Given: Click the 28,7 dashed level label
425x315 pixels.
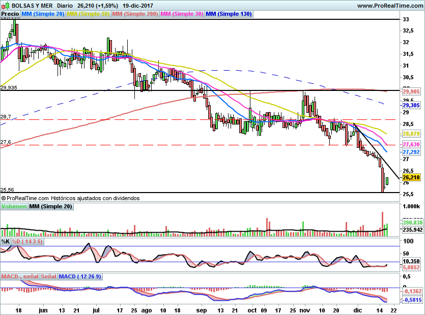Looking at the screenshot, I should coord(6,117).
